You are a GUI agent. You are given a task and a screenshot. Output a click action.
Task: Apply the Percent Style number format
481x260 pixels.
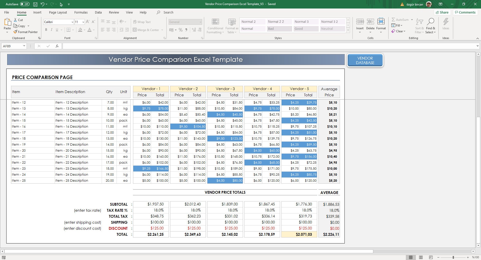[180, 30]
